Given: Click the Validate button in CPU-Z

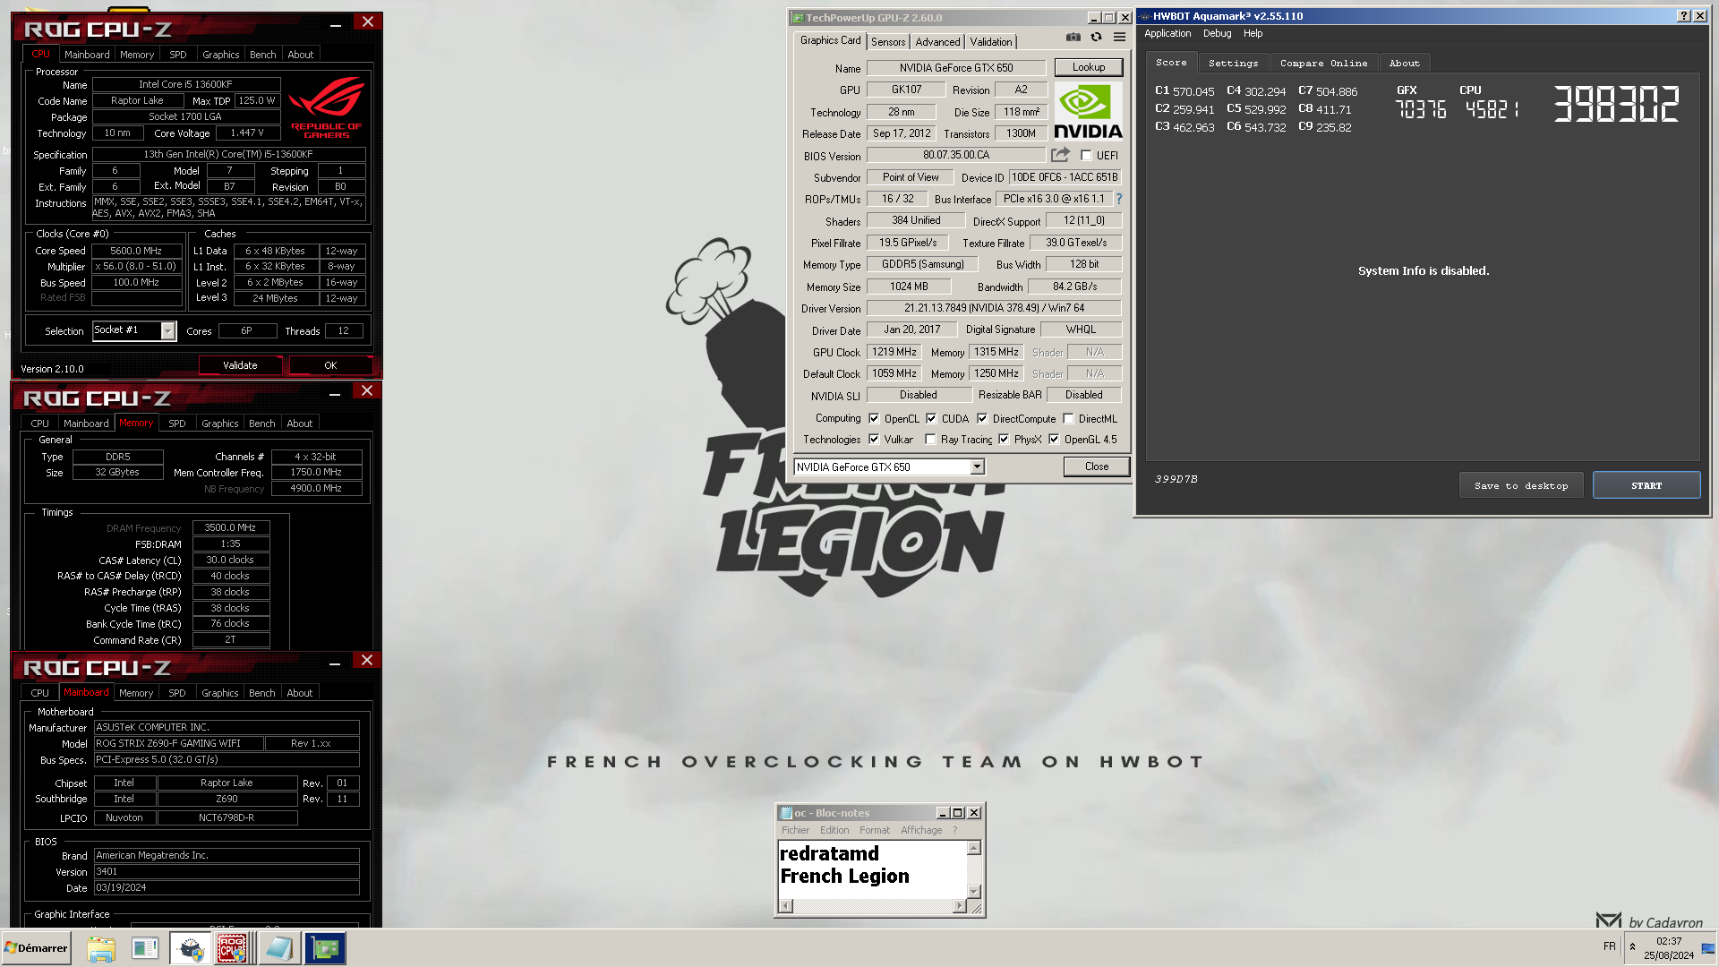Looking at the screenshot, I should tap(240, 365).
